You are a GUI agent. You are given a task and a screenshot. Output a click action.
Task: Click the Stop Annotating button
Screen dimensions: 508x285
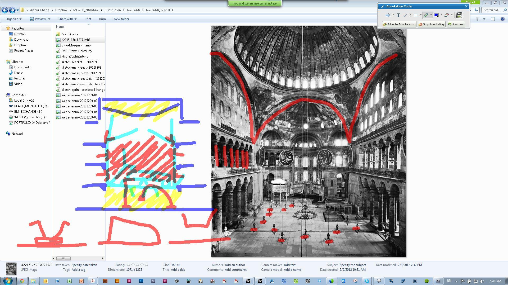tap(431, 24)
